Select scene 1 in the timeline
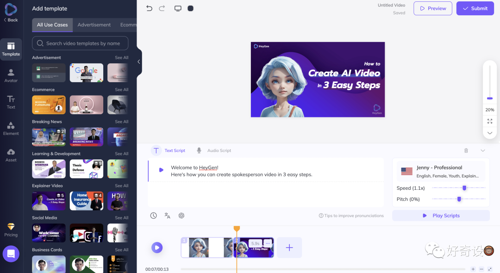The height and width of the screenshot is (273, 500). (207, 247)
